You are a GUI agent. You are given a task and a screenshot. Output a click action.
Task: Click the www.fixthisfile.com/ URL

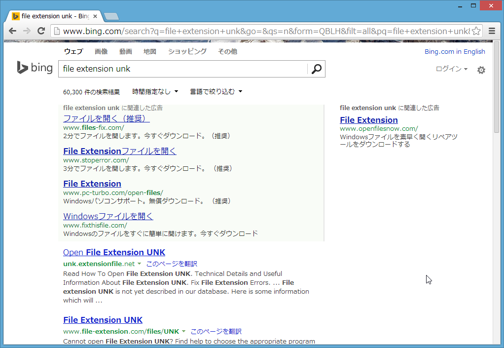95,225
